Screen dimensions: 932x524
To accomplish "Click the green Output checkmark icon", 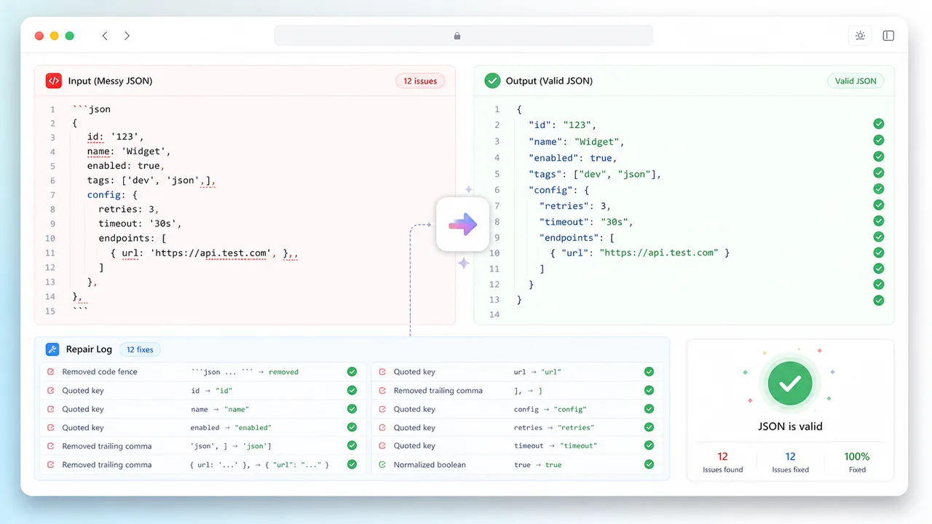I will (492, 81).
